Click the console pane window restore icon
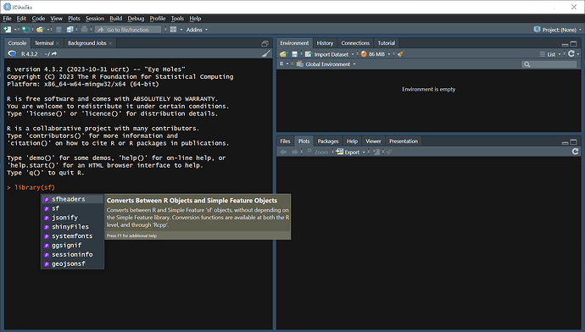Screen dimensions: 585x332 tap(265, 43)
